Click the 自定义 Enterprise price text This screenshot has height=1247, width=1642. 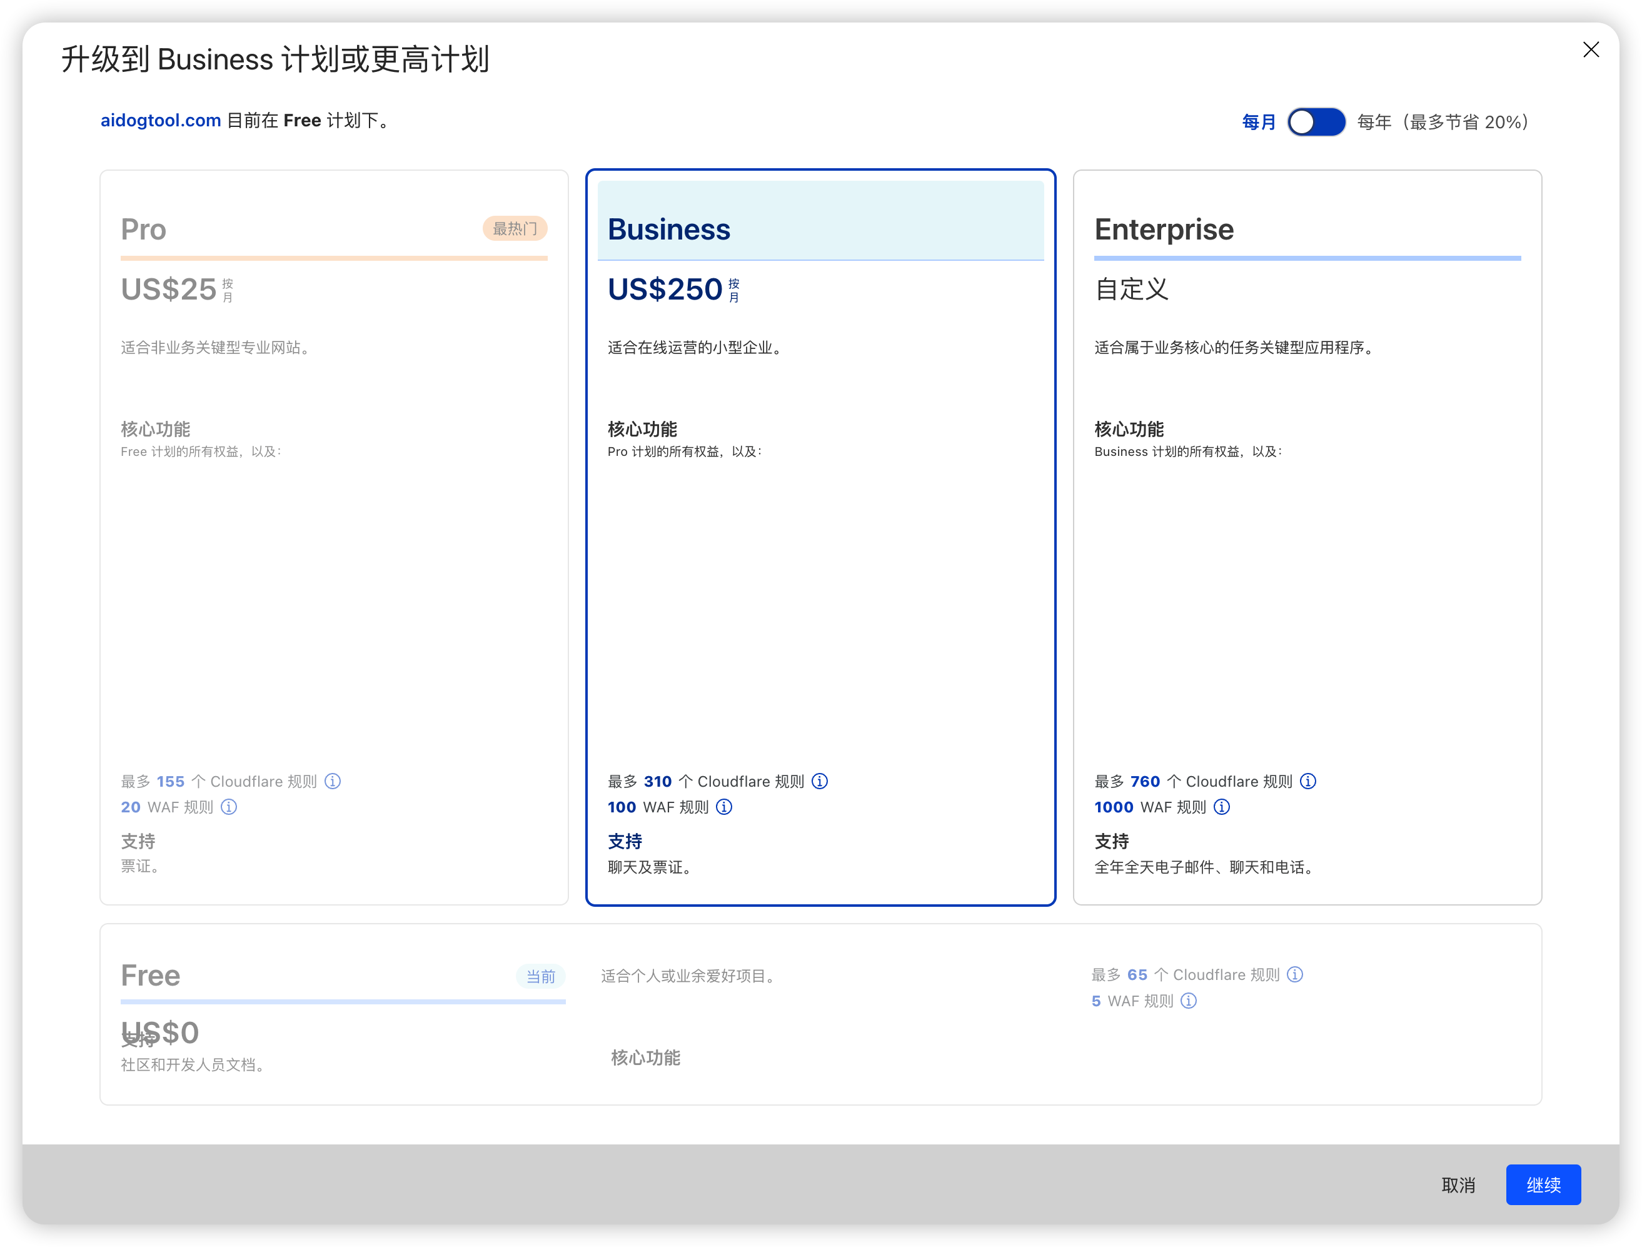(1132, 289)
